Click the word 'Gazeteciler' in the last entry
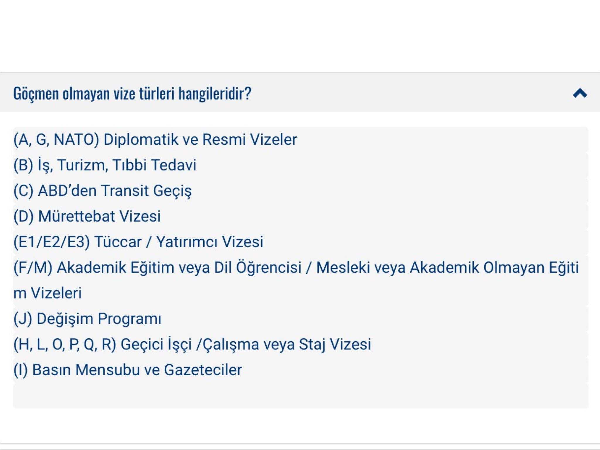The width and height of the screenshot is (600, 450). (203, 370)
